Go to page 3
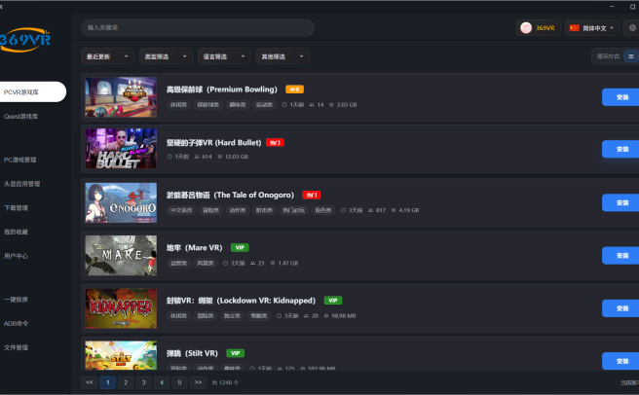The image size is (639, 395). click(x=143, y=382)
